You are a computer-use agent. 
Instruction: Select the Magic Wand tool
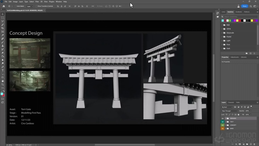2,24
